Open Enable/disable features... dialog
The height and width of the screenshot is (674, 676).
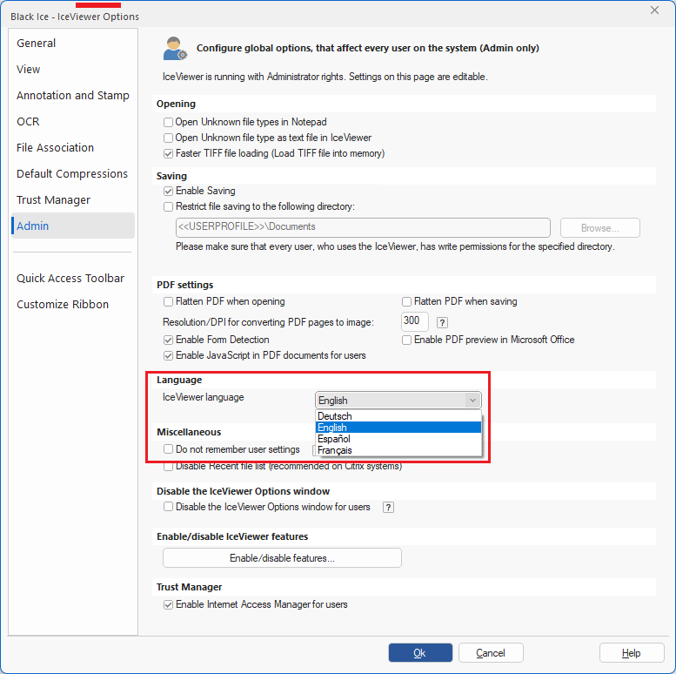282,558
